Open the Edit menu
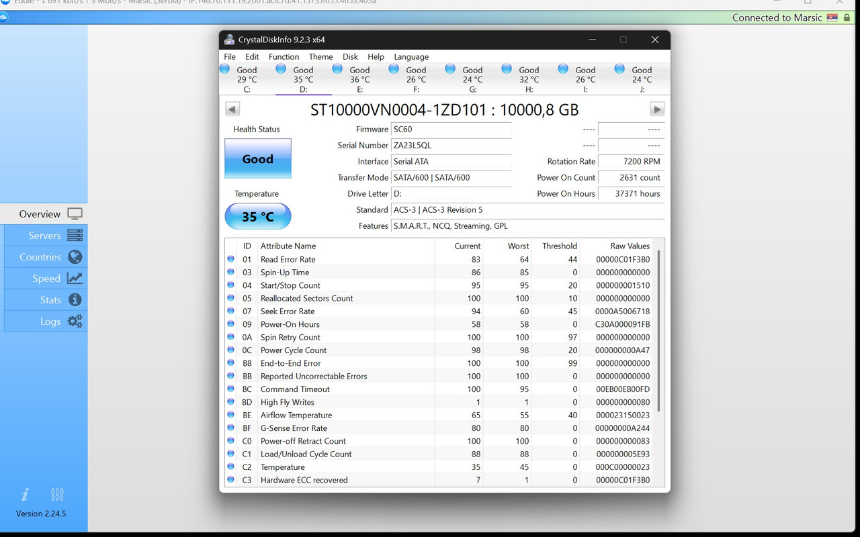 (252, 57)
